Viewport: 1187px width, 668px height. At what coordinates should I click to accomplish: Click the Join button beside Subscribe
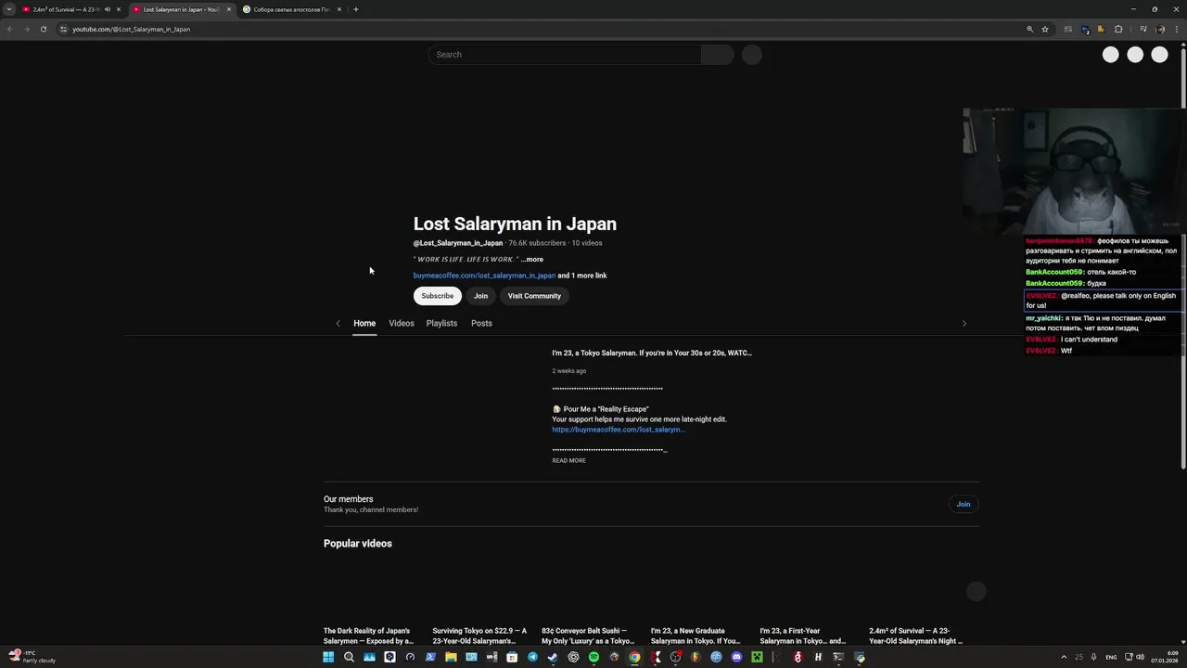pos(480,296)
